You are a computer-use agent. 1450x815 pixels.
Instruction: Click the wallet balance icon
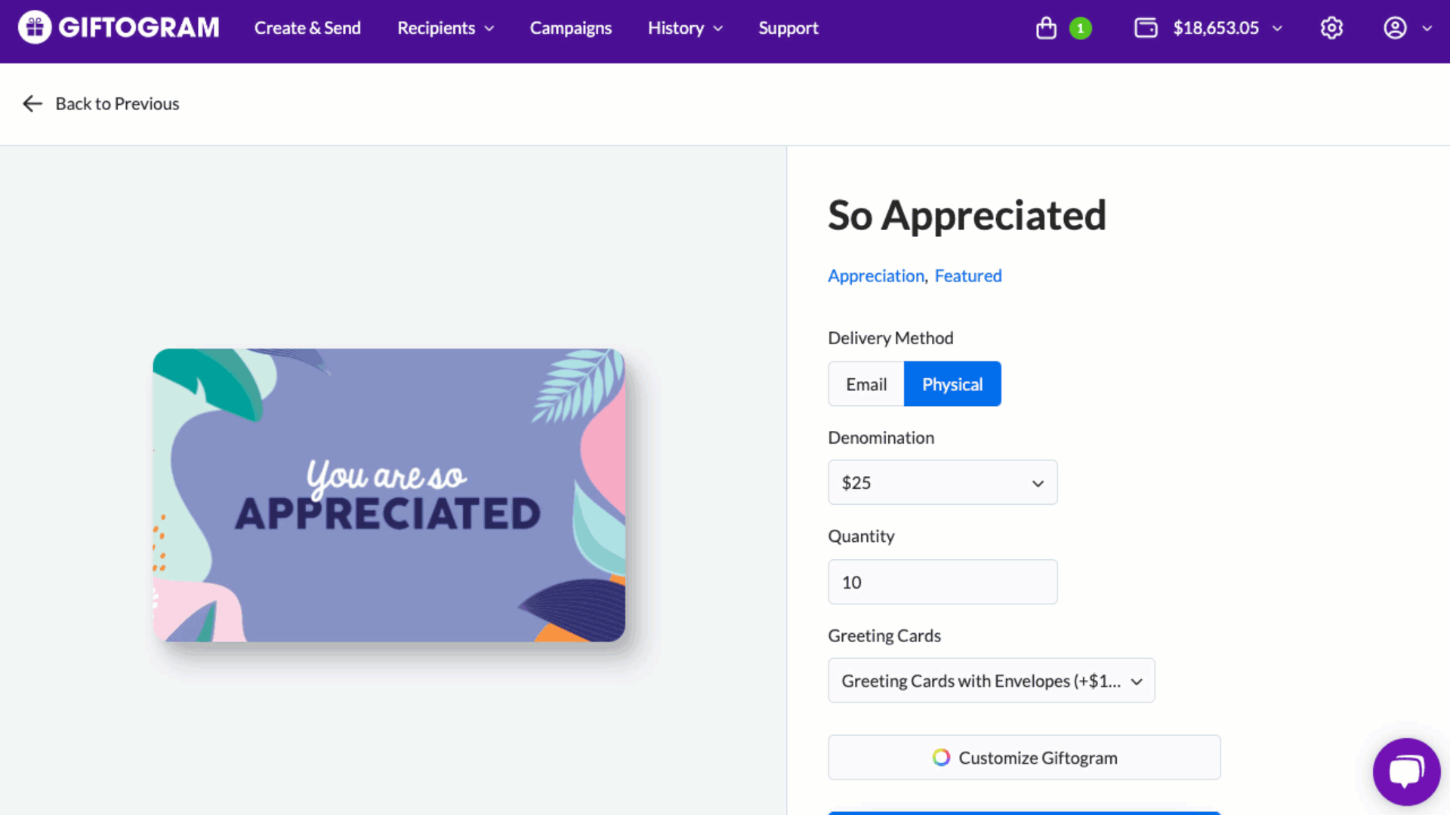tap(1146, 28)
